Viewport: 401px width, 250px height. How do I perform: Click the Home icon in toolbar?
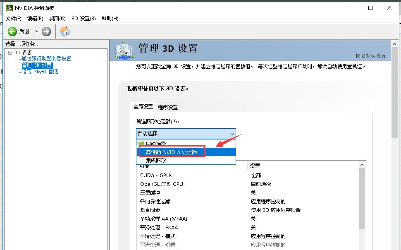65,31
